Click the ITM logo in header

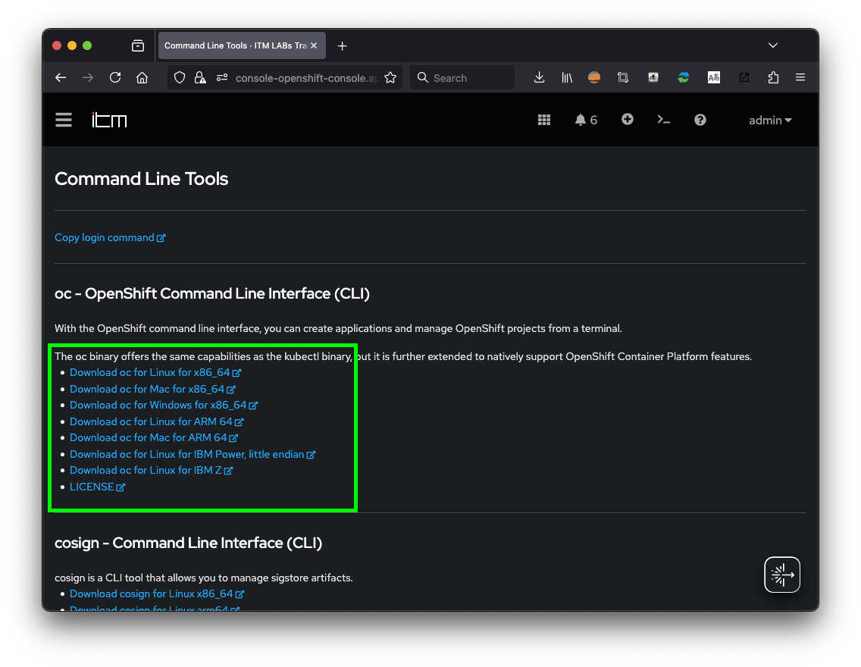pos(109,120)
